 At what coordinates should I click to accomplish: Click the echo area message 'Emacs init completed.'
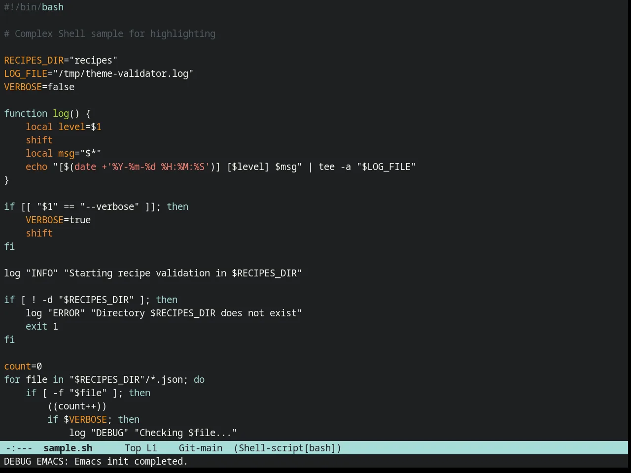pos(131,461)
